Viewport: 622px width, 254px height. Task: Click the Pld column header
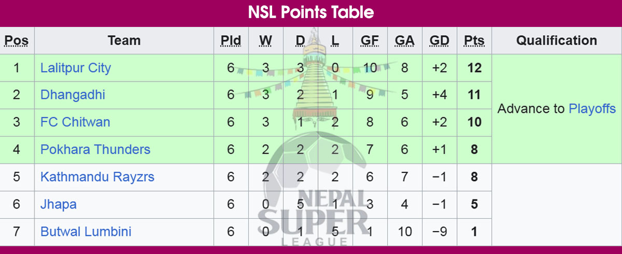(x=231, y=40)
